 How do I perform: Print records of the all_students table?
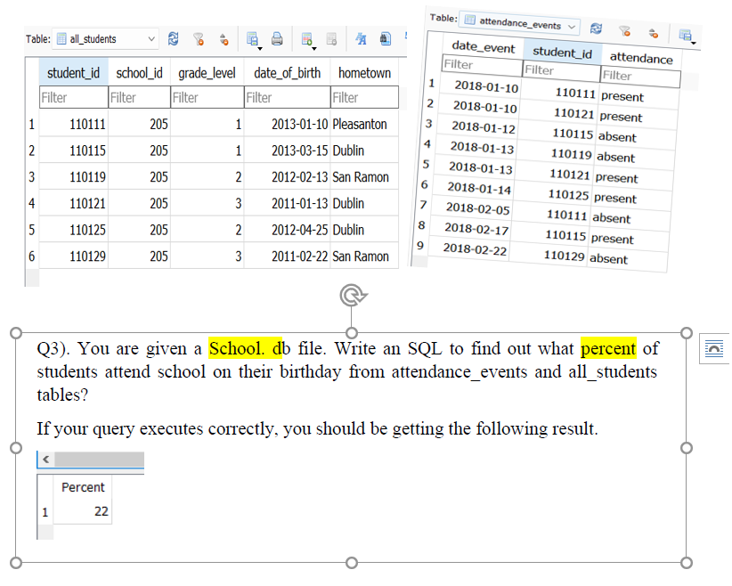tap(276, 39)
